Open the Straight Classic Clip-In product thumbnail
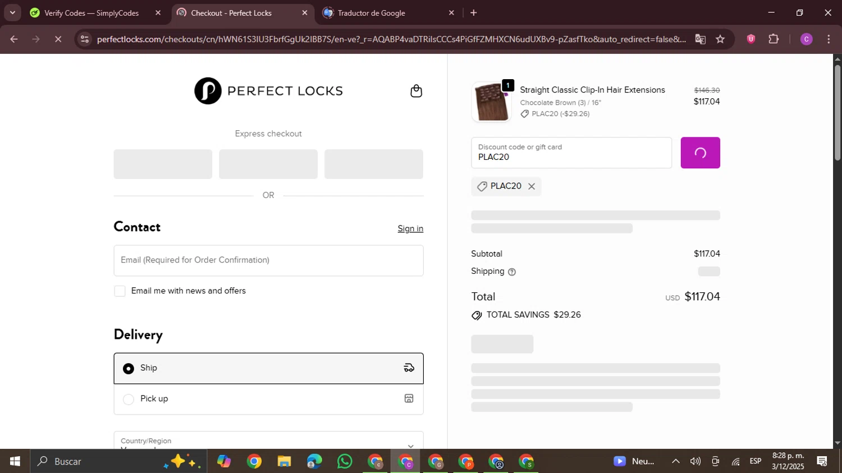This screenshot has height=473, width=842. pos(491,102)
